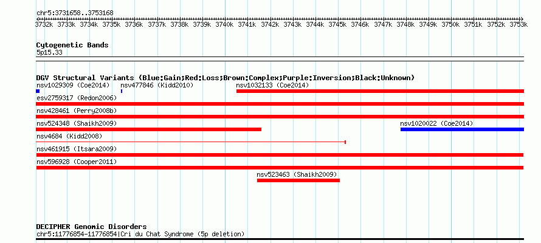Click the Cytogenetic Bands track title
This screenshot has width=541, height=243.
(x=72, y=45)
